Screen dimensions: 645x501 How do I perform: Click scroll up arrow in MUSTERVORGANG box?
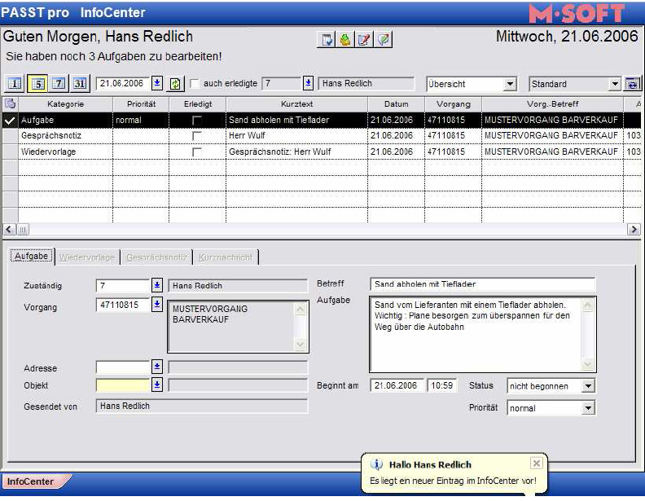(301, 310)
